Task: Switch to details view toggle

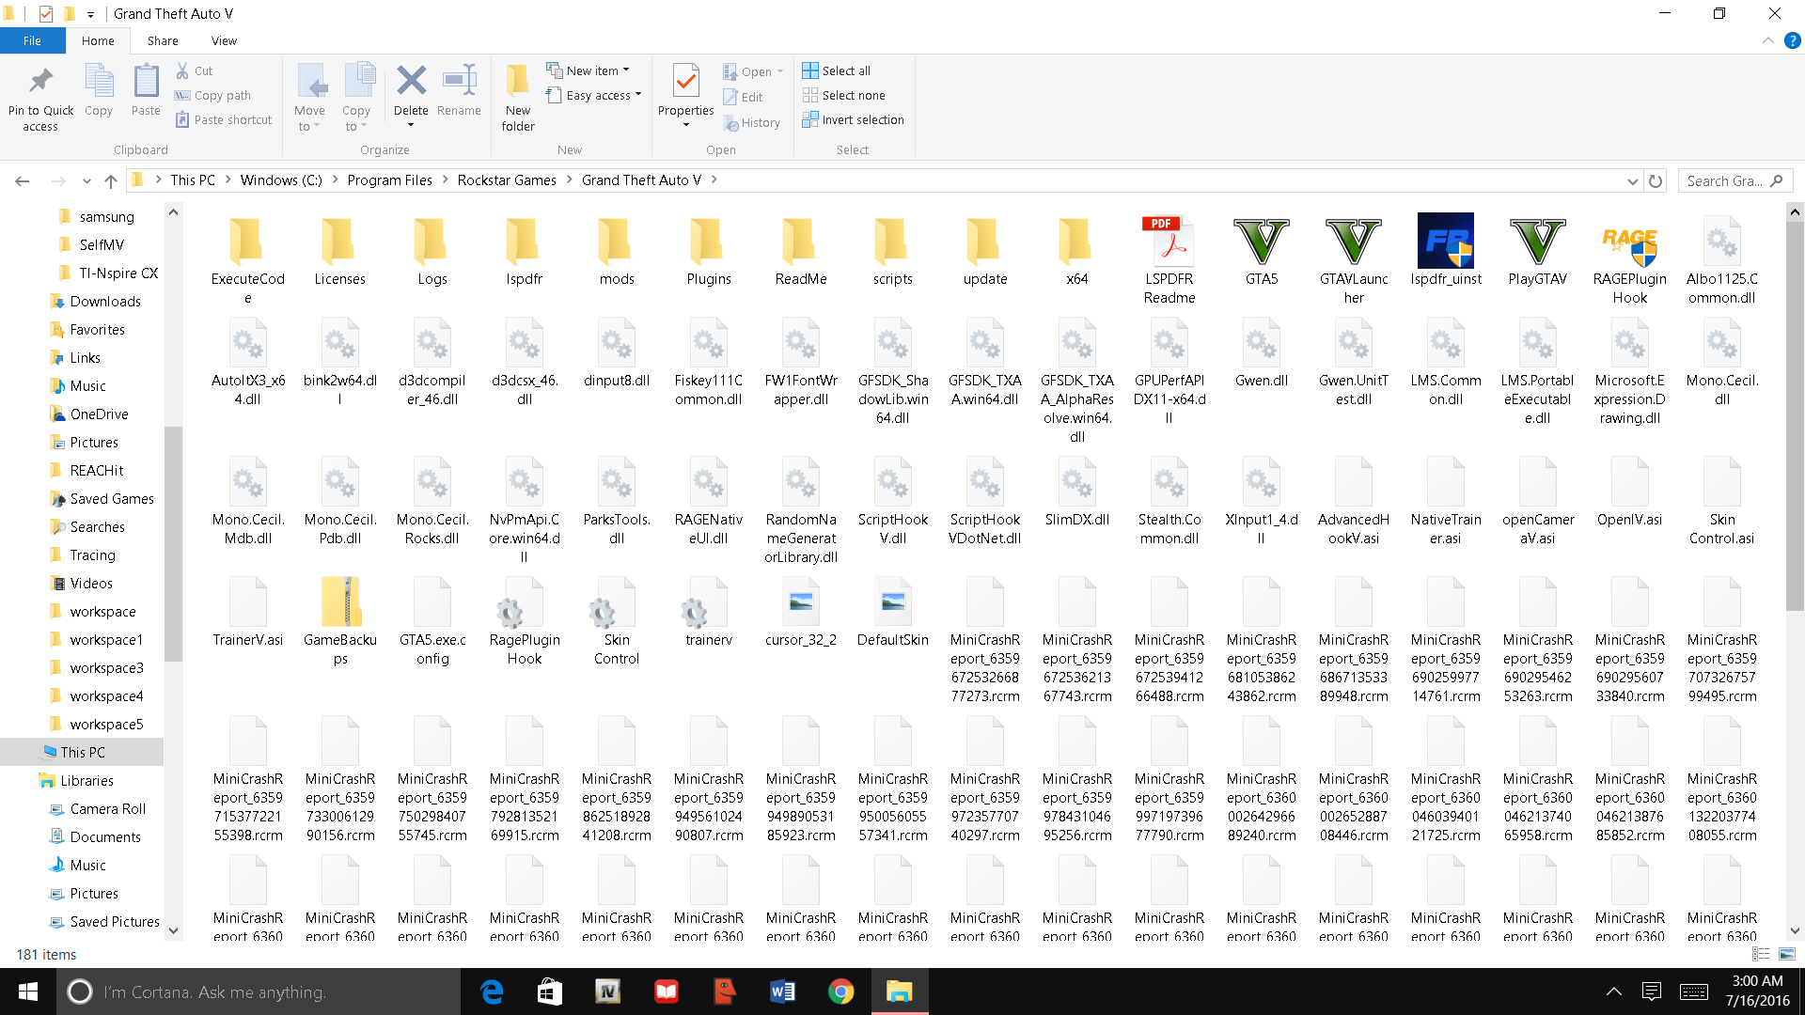Action: [1761, 954]
